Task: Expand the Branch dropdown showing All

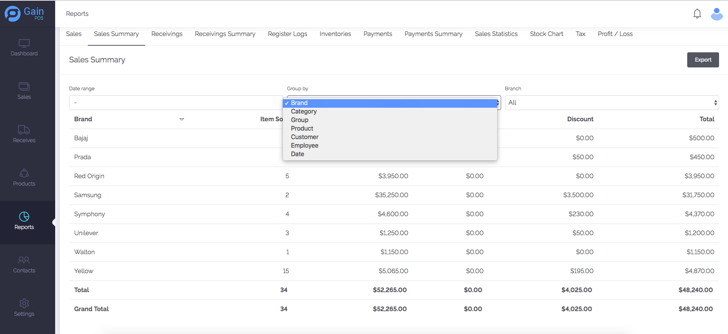Action: [x=611, y=103]
